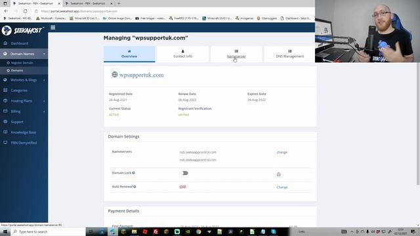
Task: Click the ACTIVE current status text
Action: (x=114, y=115)
